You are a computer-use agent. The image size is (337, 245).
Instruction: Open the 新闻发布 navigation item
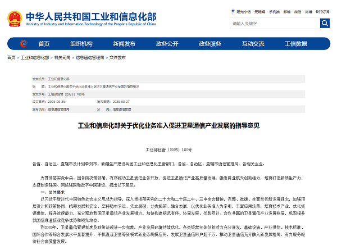click(124, 44)
